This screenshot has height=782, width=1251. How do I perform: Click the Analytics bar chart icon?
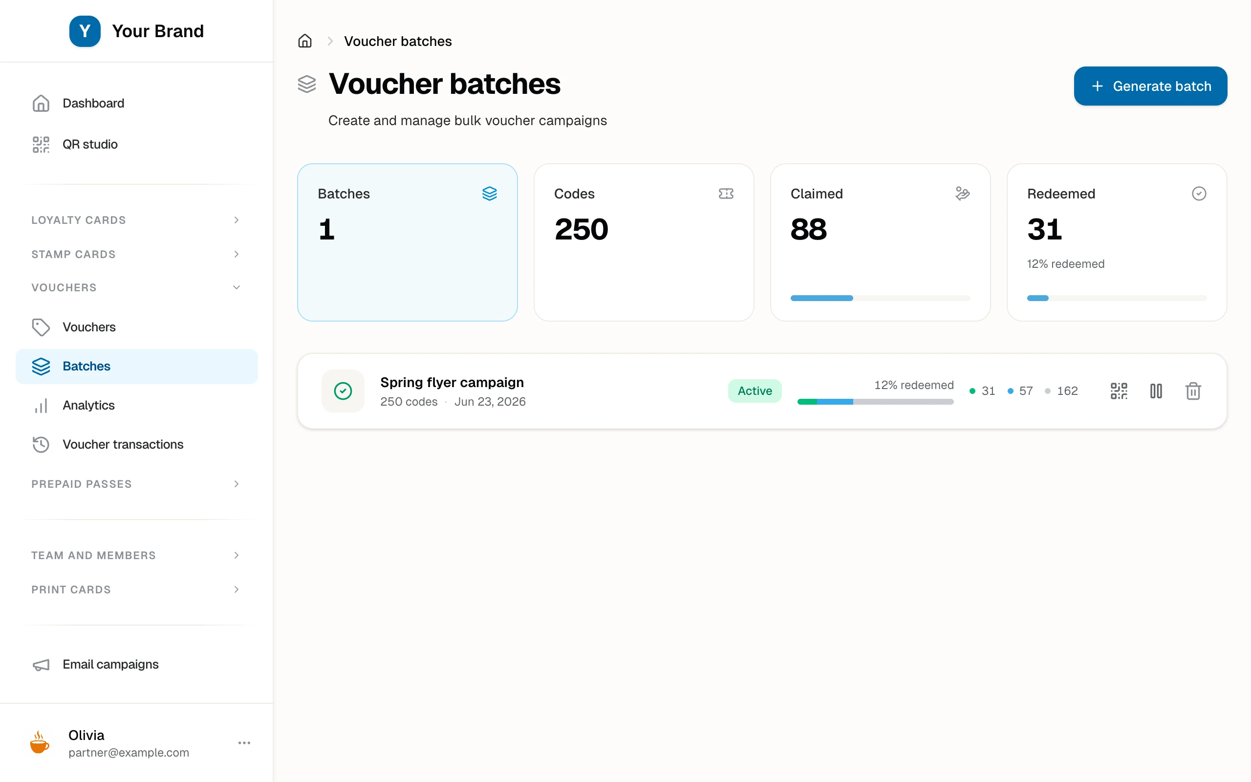(41, 406)
